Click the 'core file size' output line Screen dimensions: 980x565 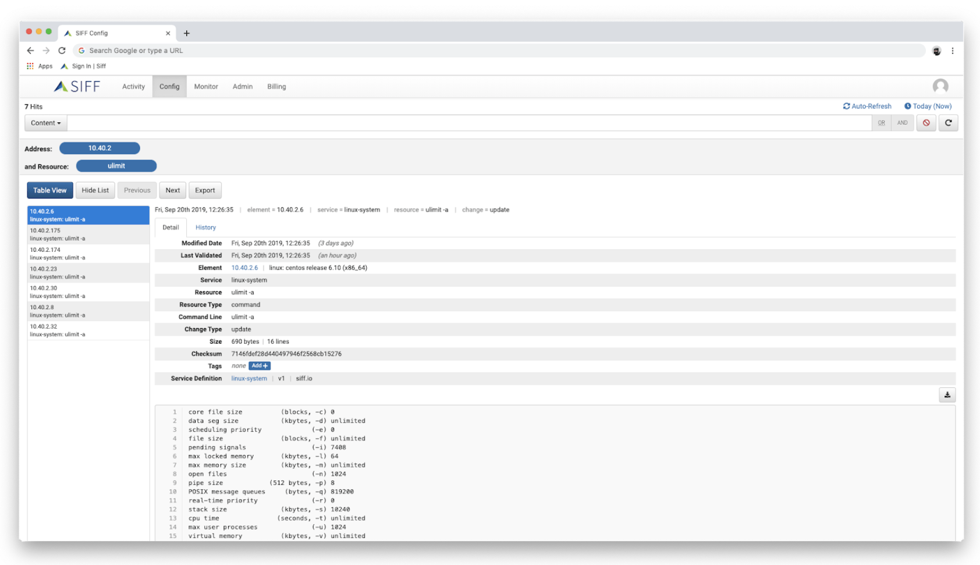click(x=261, y=412)
